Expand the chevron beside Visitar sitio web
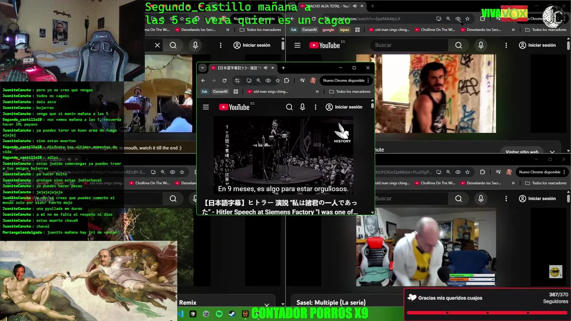This screenshot has width=571, height=321. pos(552,152)
